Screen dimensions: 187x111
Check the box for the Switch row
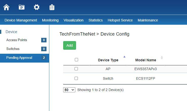coord(76,78)
